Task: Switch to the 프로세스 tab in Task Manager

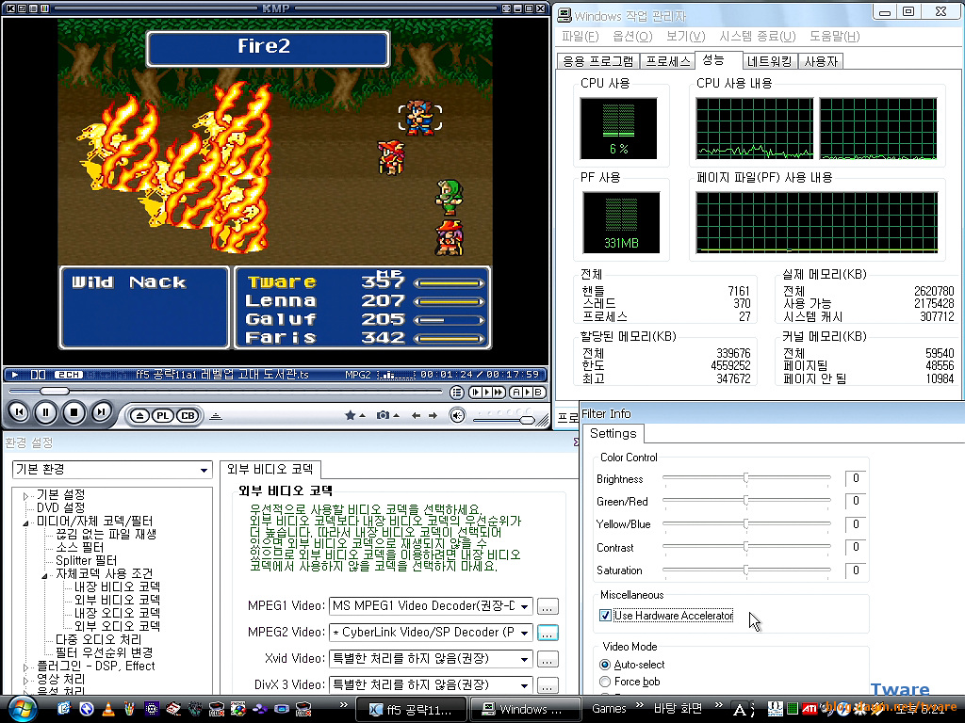Action: [x=668, y=61]
